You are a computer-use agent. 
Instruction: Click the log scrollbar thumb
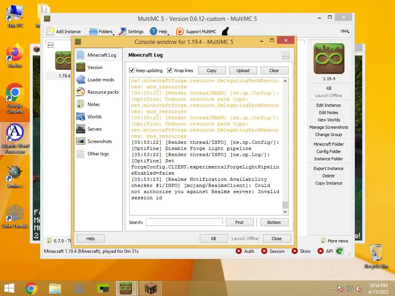[x=285, y=205]
